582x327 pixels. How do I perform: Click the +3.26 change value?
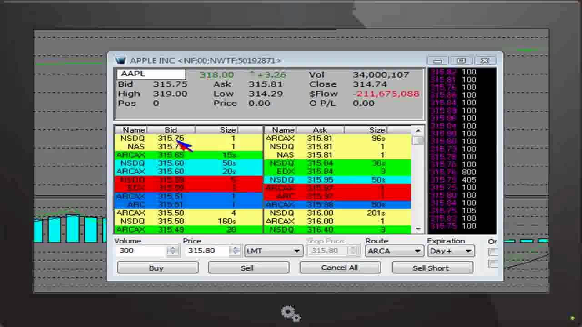pos(271,74)
